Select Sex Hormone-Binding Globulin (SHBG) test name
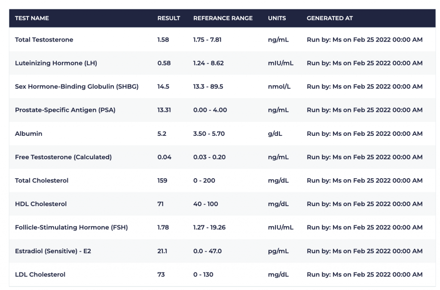This screenshot has height=290, width=440. point(76,87)
